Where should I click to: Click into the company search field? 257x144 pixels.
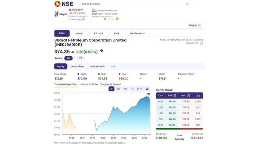pos(132,4)
